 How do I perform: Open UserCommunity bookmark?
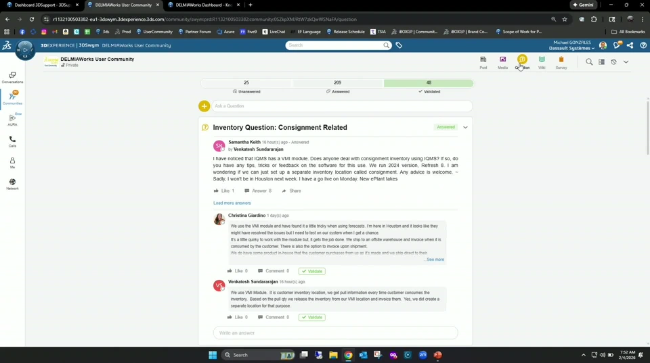(154, 32)
